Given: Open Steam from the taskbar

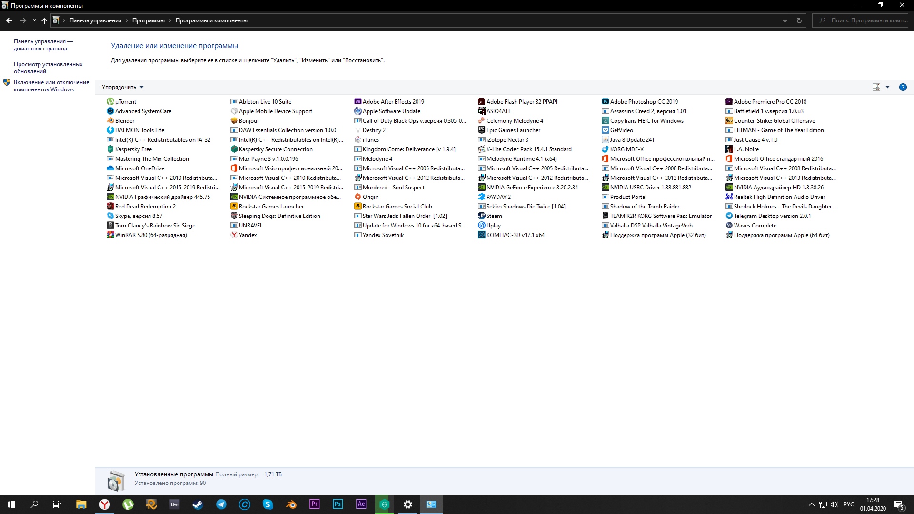Looking at the screenshot, I should (198, 504).
